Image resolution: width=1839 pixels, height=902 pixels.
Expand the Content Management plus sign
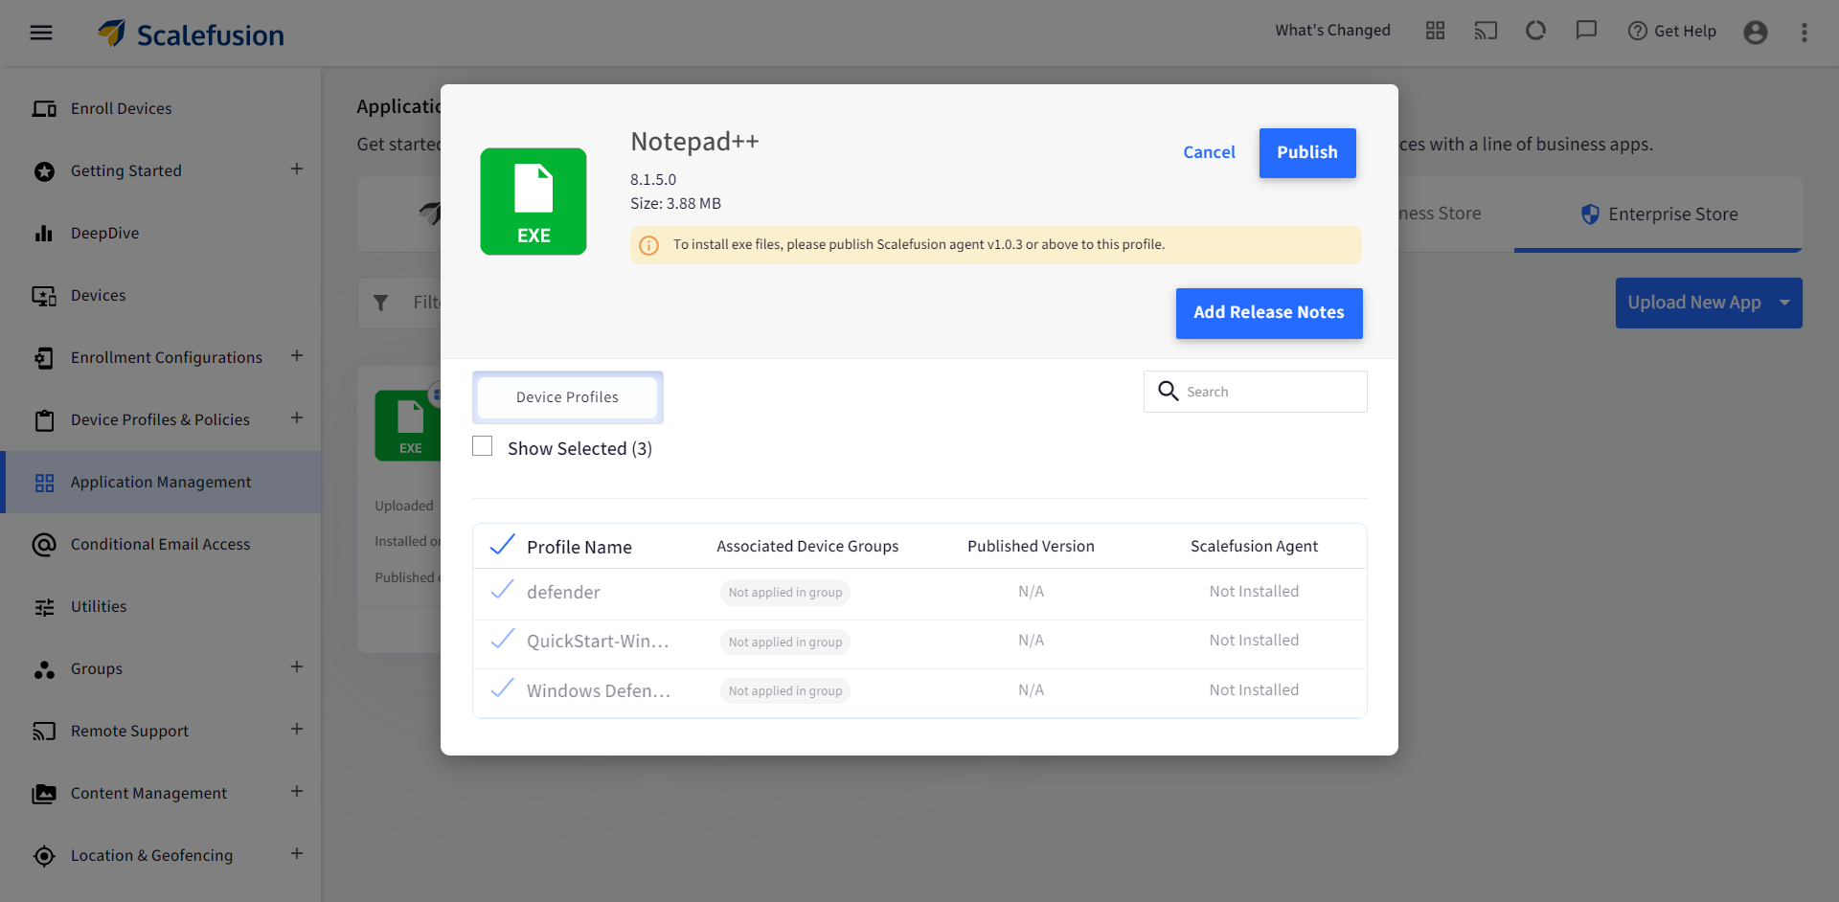point(297,792)
